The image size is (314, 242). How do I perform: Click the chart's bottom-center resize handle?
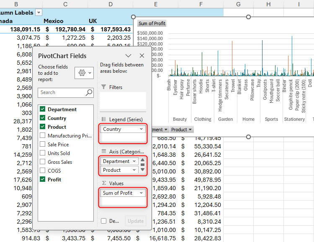[x=248, y=137]
